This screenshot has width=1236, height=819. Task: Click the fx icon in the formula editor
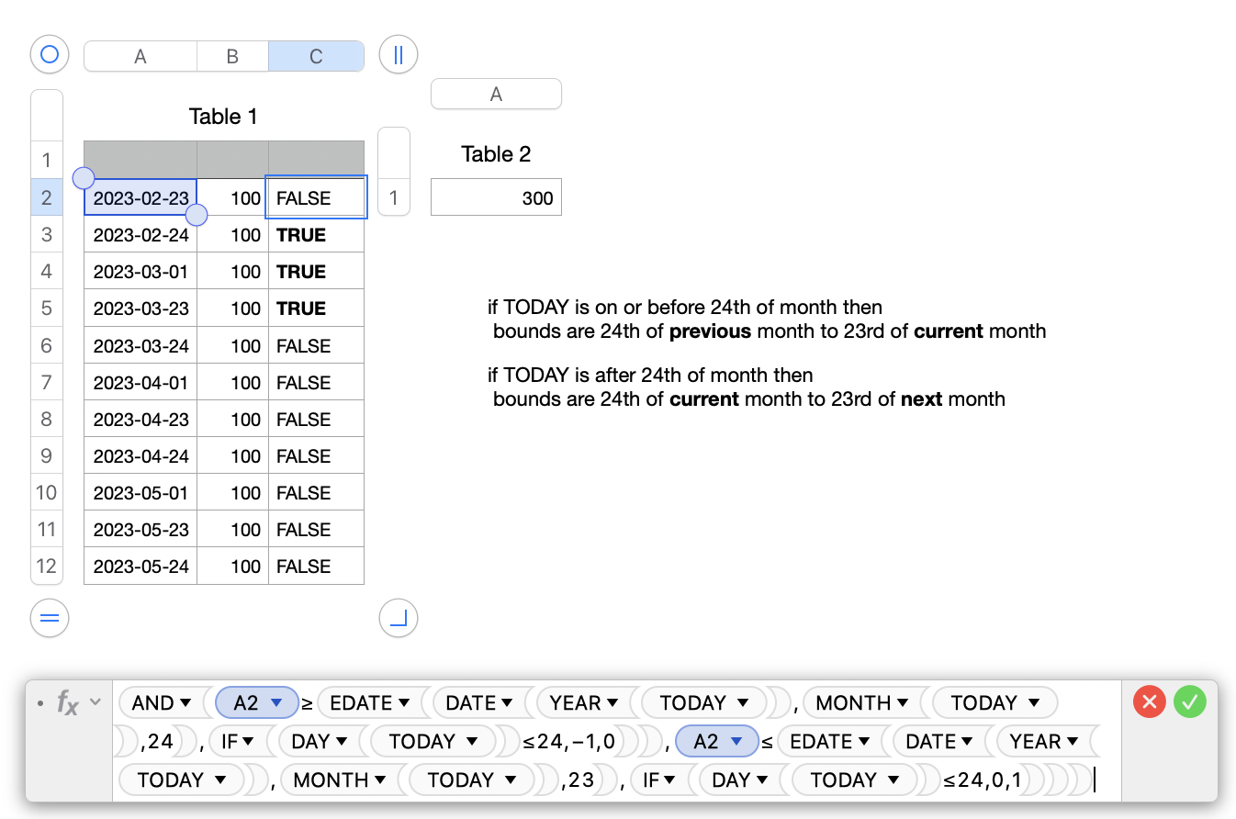tap(67, 701)
